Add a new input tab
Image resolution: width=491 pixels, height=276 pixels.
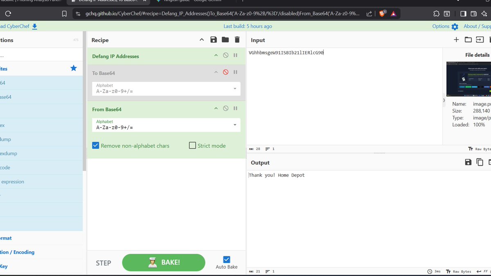(456, 40)
